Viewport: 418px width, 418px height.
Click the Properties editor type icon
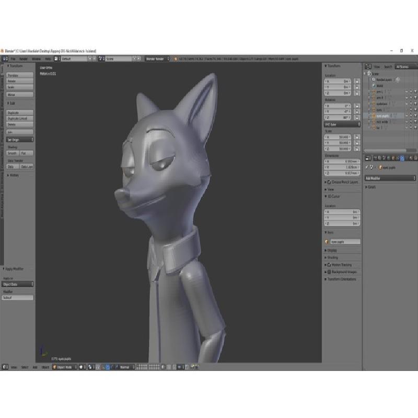(x=368, y=158)
